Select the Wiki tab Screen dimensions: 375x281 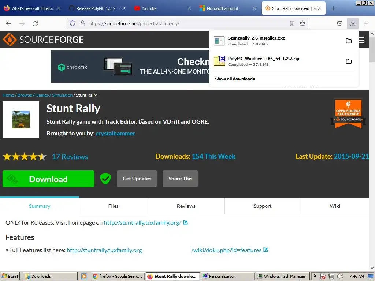[335, 206]
